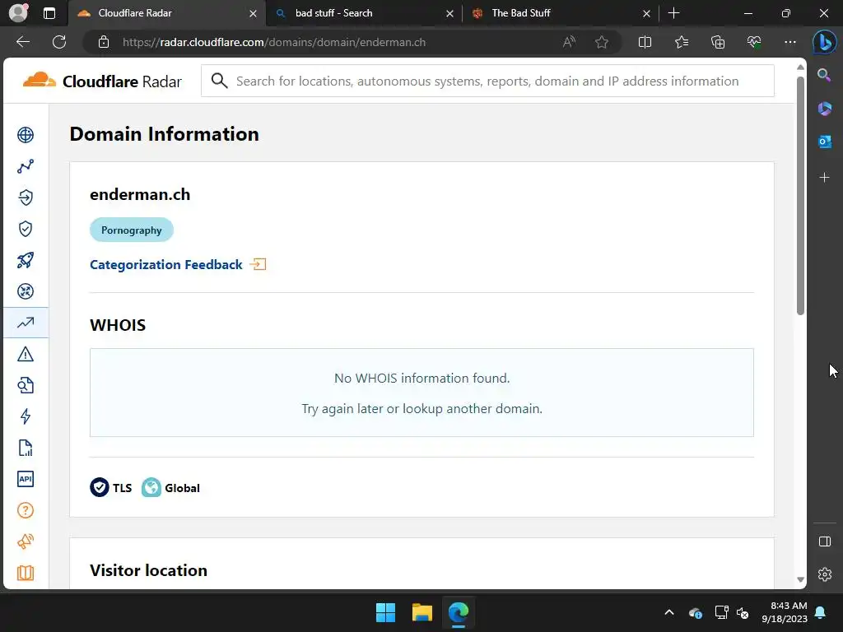843x632 pixels.
Task: Show hidden system tray icons chevron
Action: point(669,612)
